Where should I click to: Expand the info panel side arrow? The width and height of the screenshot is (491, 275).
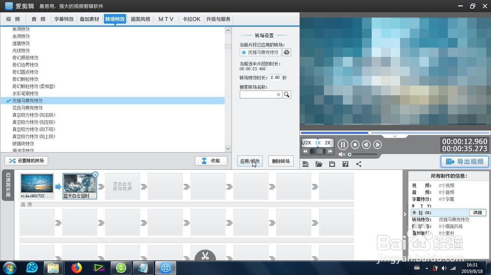[x=405, y=214]
